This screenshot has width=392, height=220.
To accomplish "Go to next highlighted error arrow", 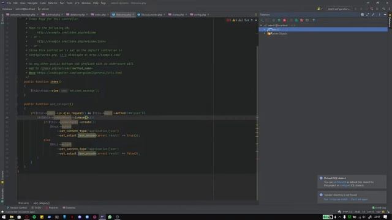I will tap(256, 20).
